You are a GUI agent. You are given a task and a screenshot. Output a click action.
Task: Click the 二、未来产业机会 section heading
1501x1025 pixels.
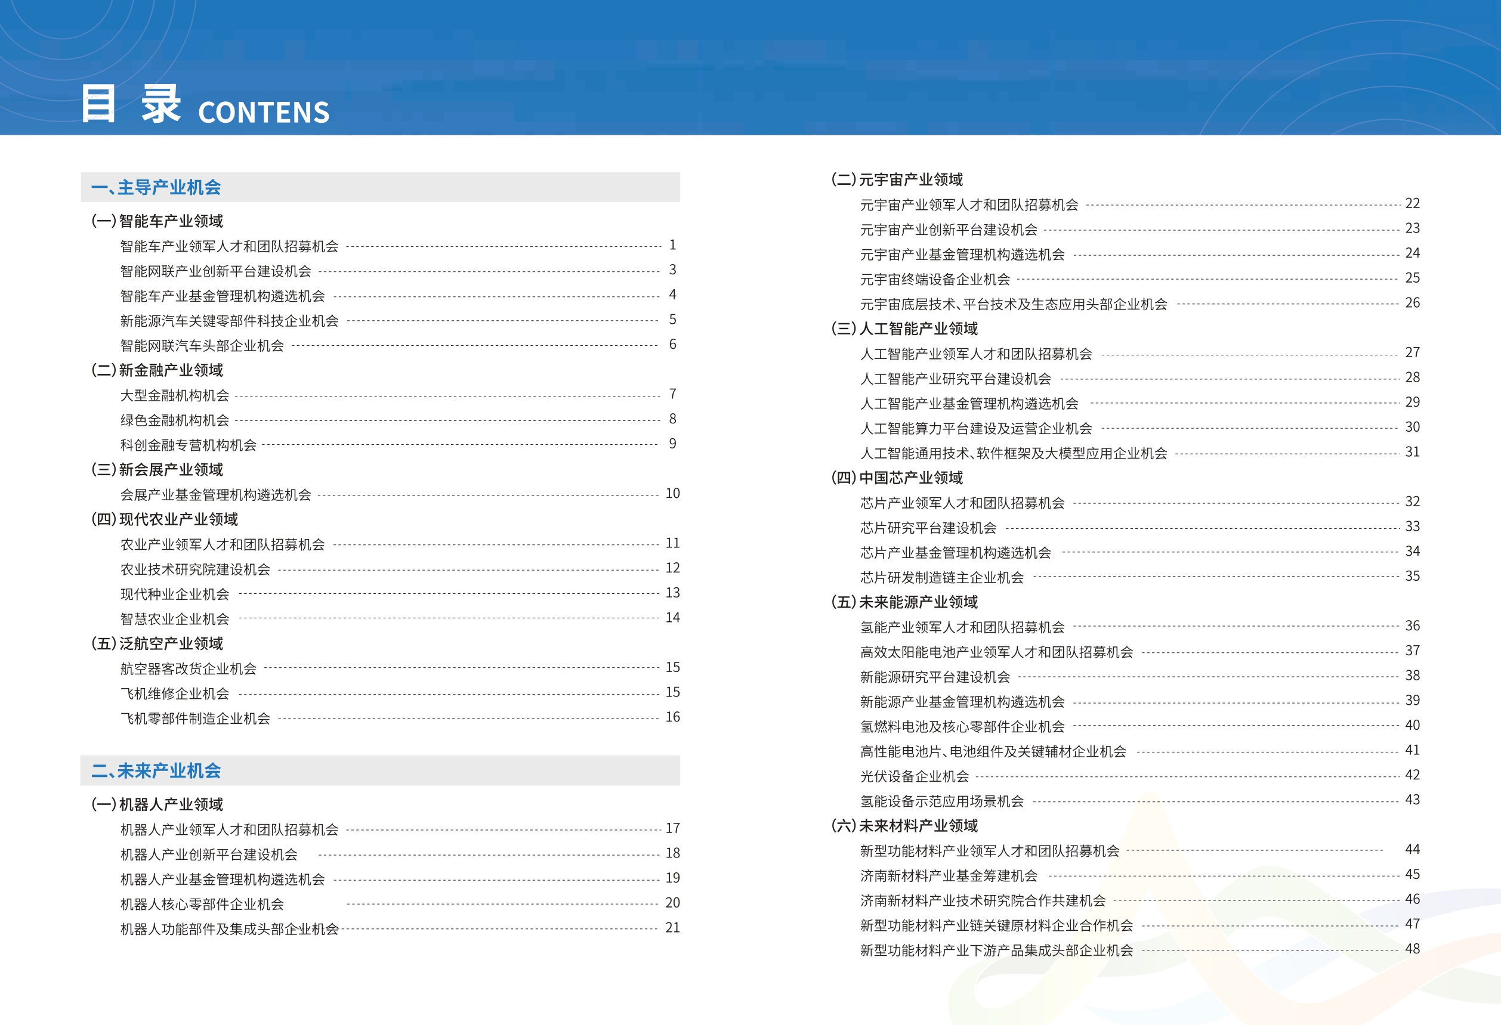click(x=156, y=770)
